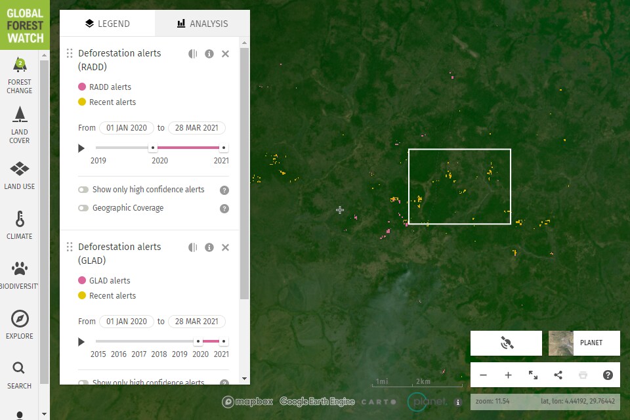Open the Explore section
Screen dimensions: 630x420
pos(19,325)
